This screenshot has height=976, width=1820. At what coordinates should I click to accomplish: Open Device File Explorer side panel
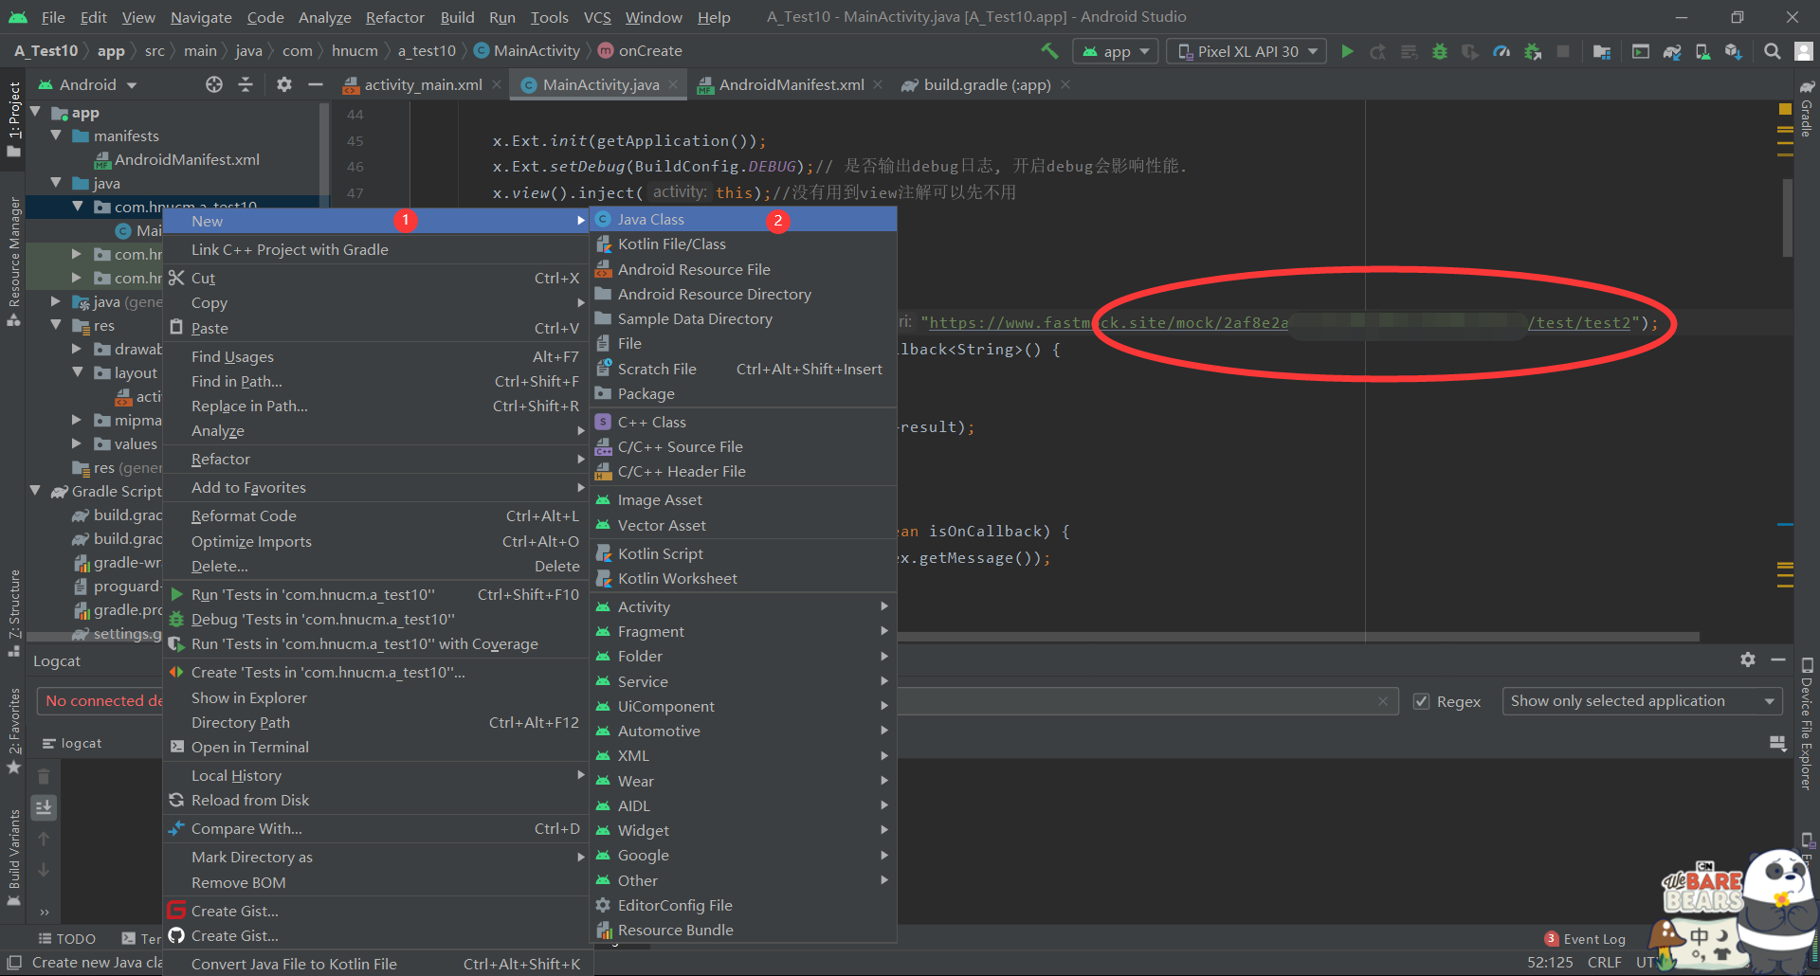(1807, 723)
